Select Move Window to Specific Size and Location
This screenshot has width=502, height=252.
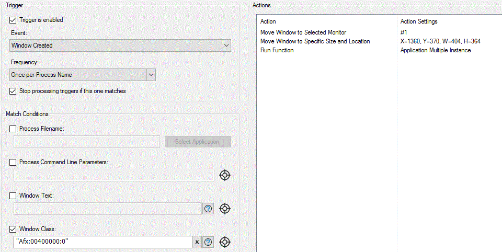coord(315,41)
